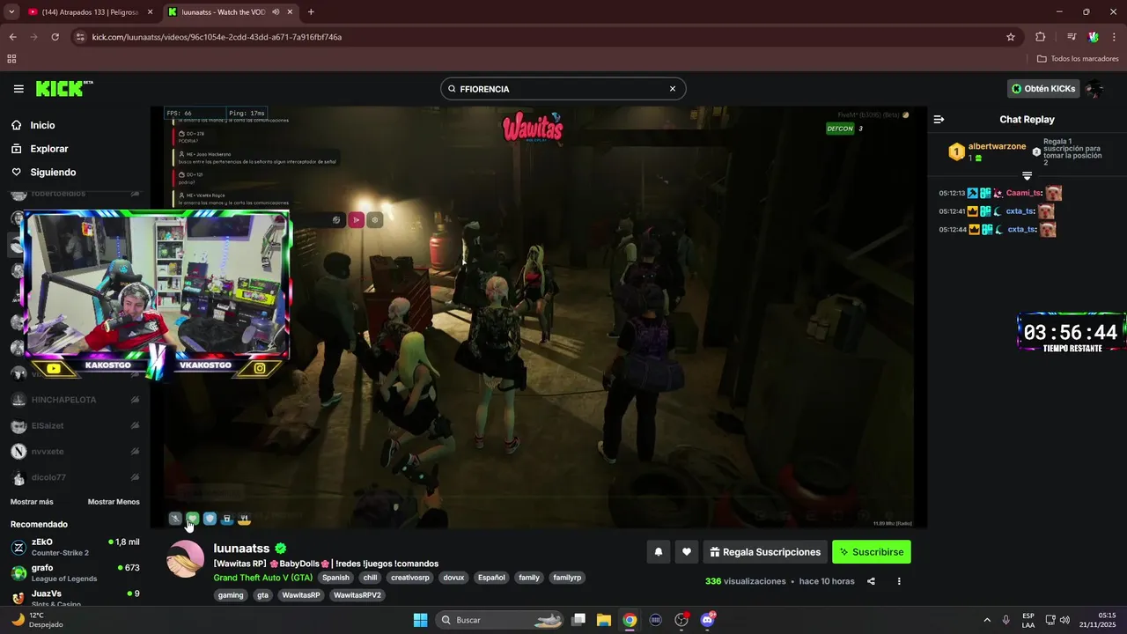Open Windows Start menu

(420, 620)
